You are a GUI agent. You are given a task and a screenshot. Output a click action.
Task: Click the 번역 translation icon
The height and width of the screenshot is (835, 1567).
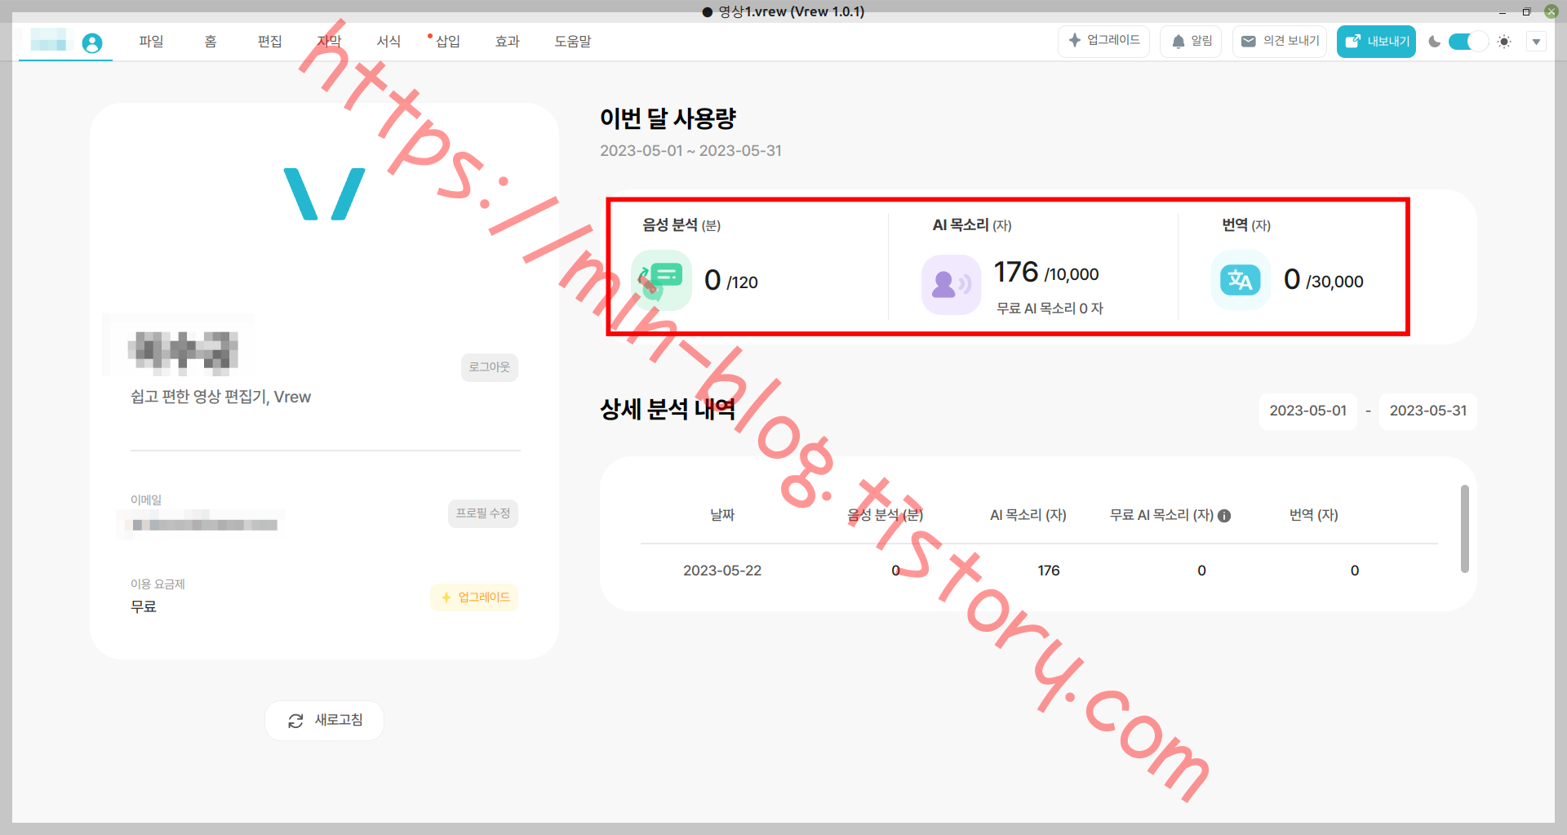1240,280
